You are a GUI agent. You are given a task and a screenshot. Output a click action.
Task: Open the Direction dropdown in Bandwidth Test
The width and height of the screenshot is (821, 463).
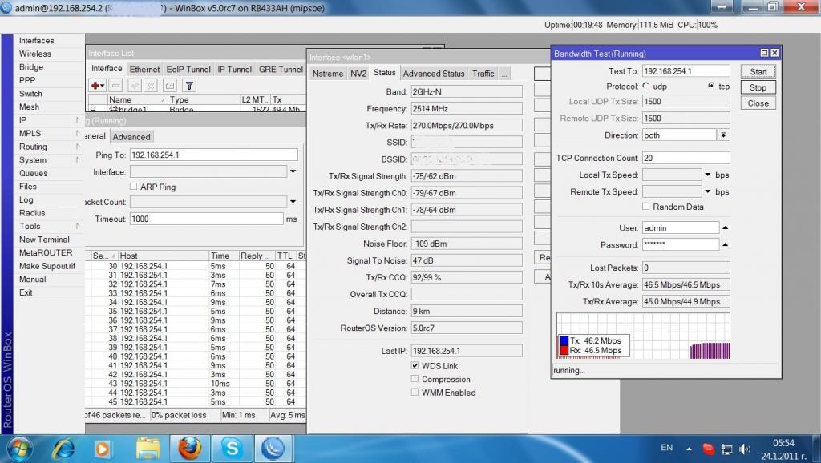723,135
